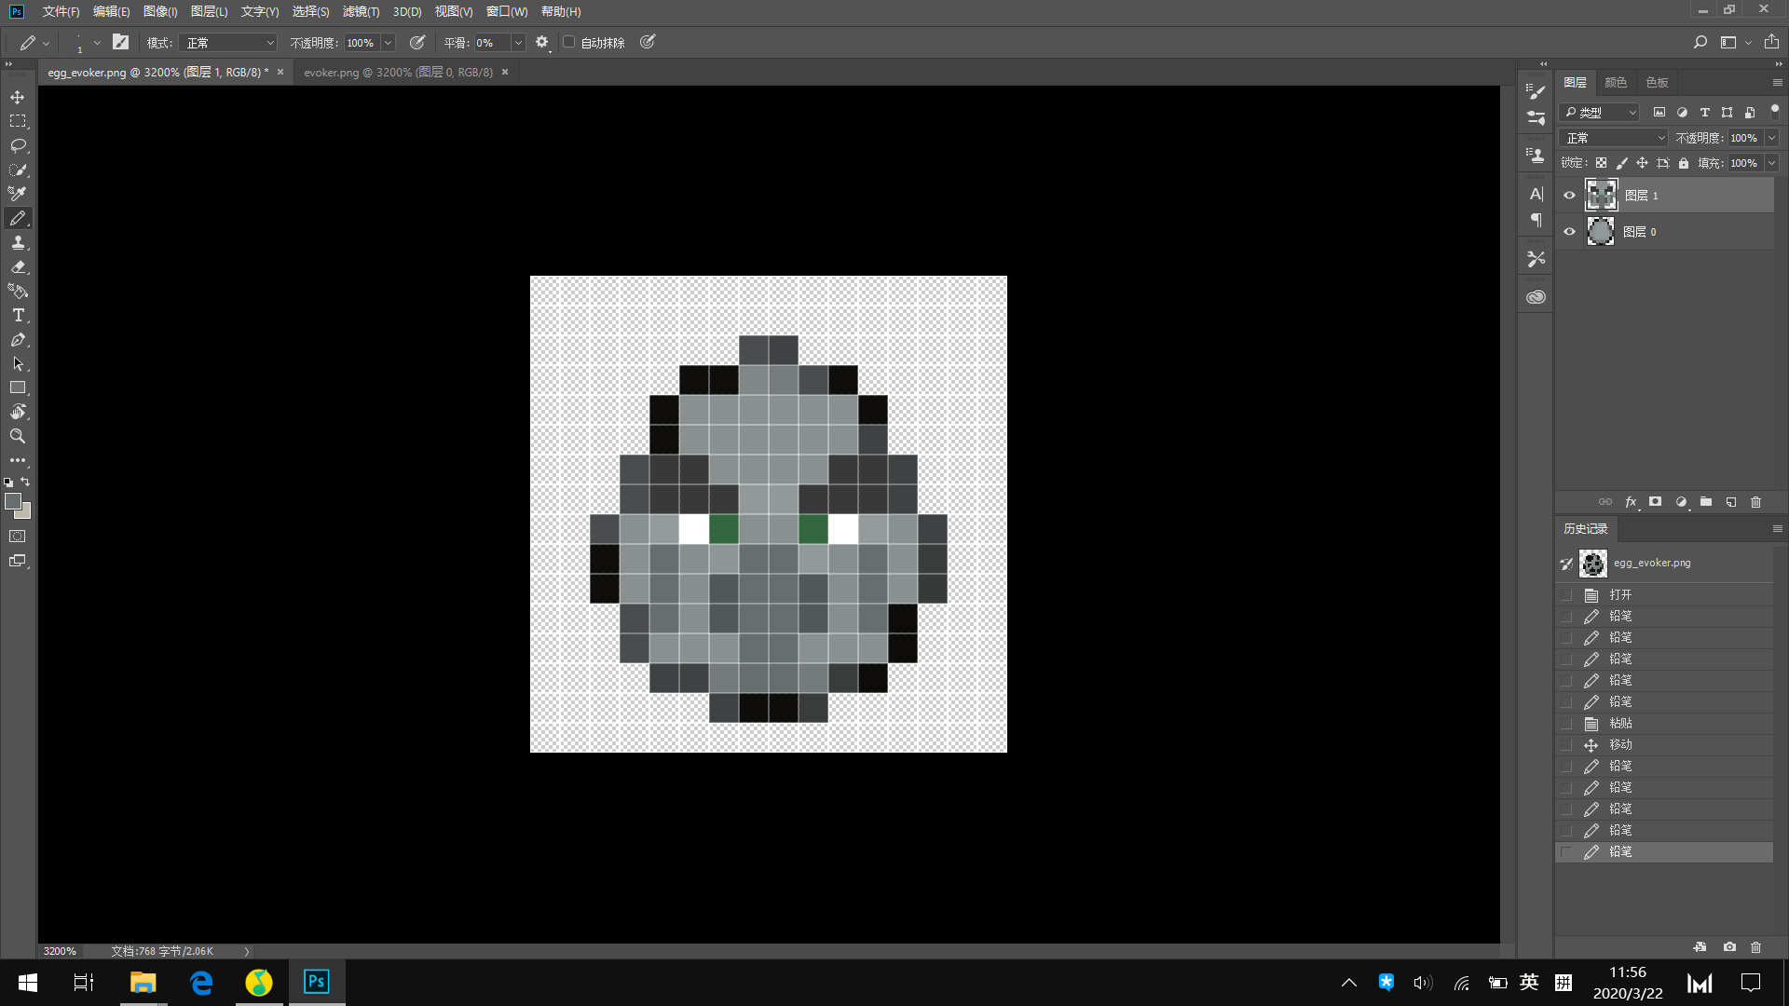Open the layer blend mode 正常 dropdown
The width and height of the screenshot is (1789, 1006).
tap(1614, 138)
